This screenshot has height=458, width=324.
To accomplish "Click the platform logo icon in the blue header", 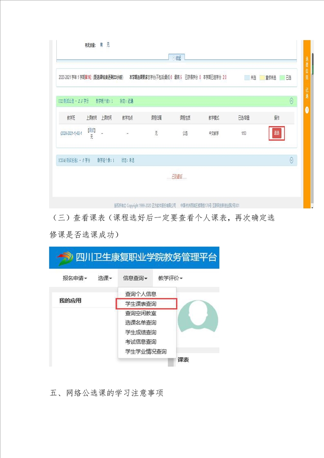I will (x=64, y=258).
